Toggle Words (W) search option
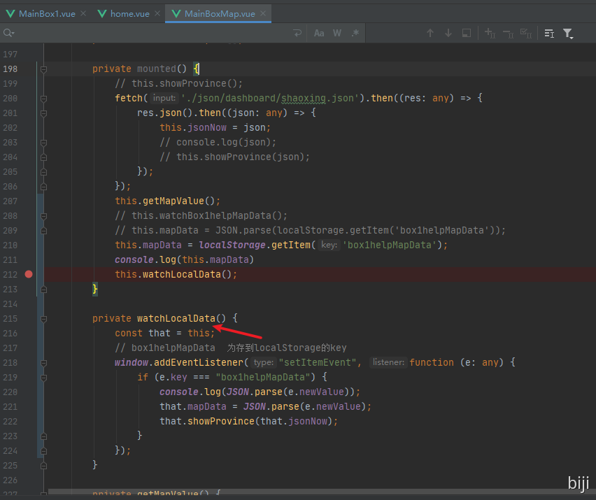The image size is (596, 500). point(336,33)
